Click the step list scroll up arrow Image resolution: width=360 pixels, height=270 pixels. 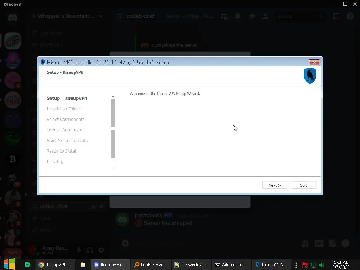(x=113, y=96)
